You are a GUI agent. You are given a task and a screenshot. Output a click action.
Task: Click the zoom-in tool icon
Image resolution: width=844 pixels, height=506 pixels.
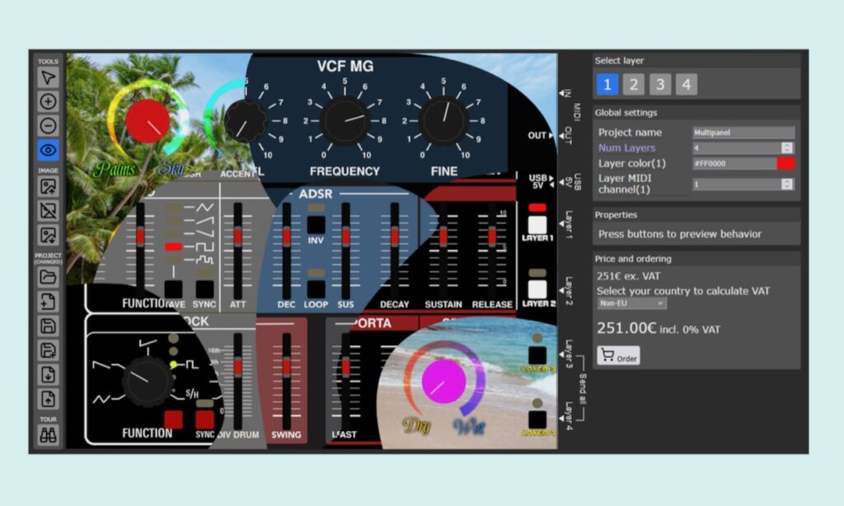[x=47, y=101]
